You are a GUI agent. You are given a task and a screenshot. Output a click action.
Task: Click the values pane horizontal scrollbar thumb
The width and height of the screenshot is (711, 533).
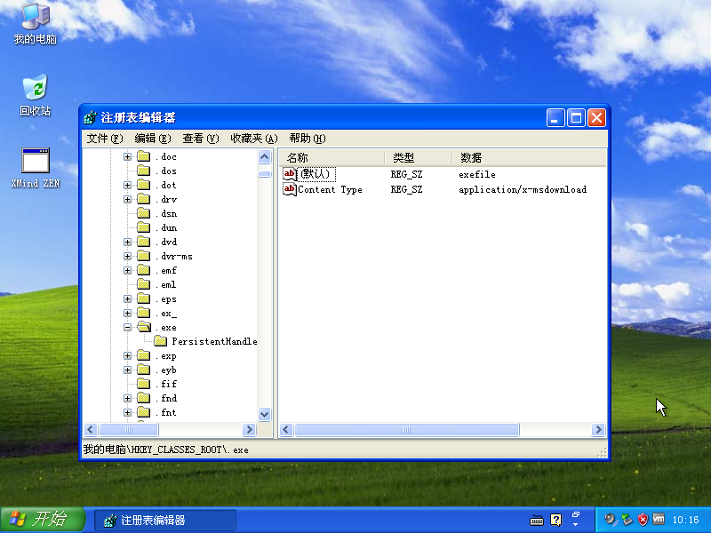(407, 429)
